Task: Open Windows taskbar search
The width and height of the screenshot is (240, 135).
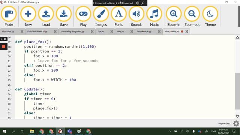Action: coord(13,131)
